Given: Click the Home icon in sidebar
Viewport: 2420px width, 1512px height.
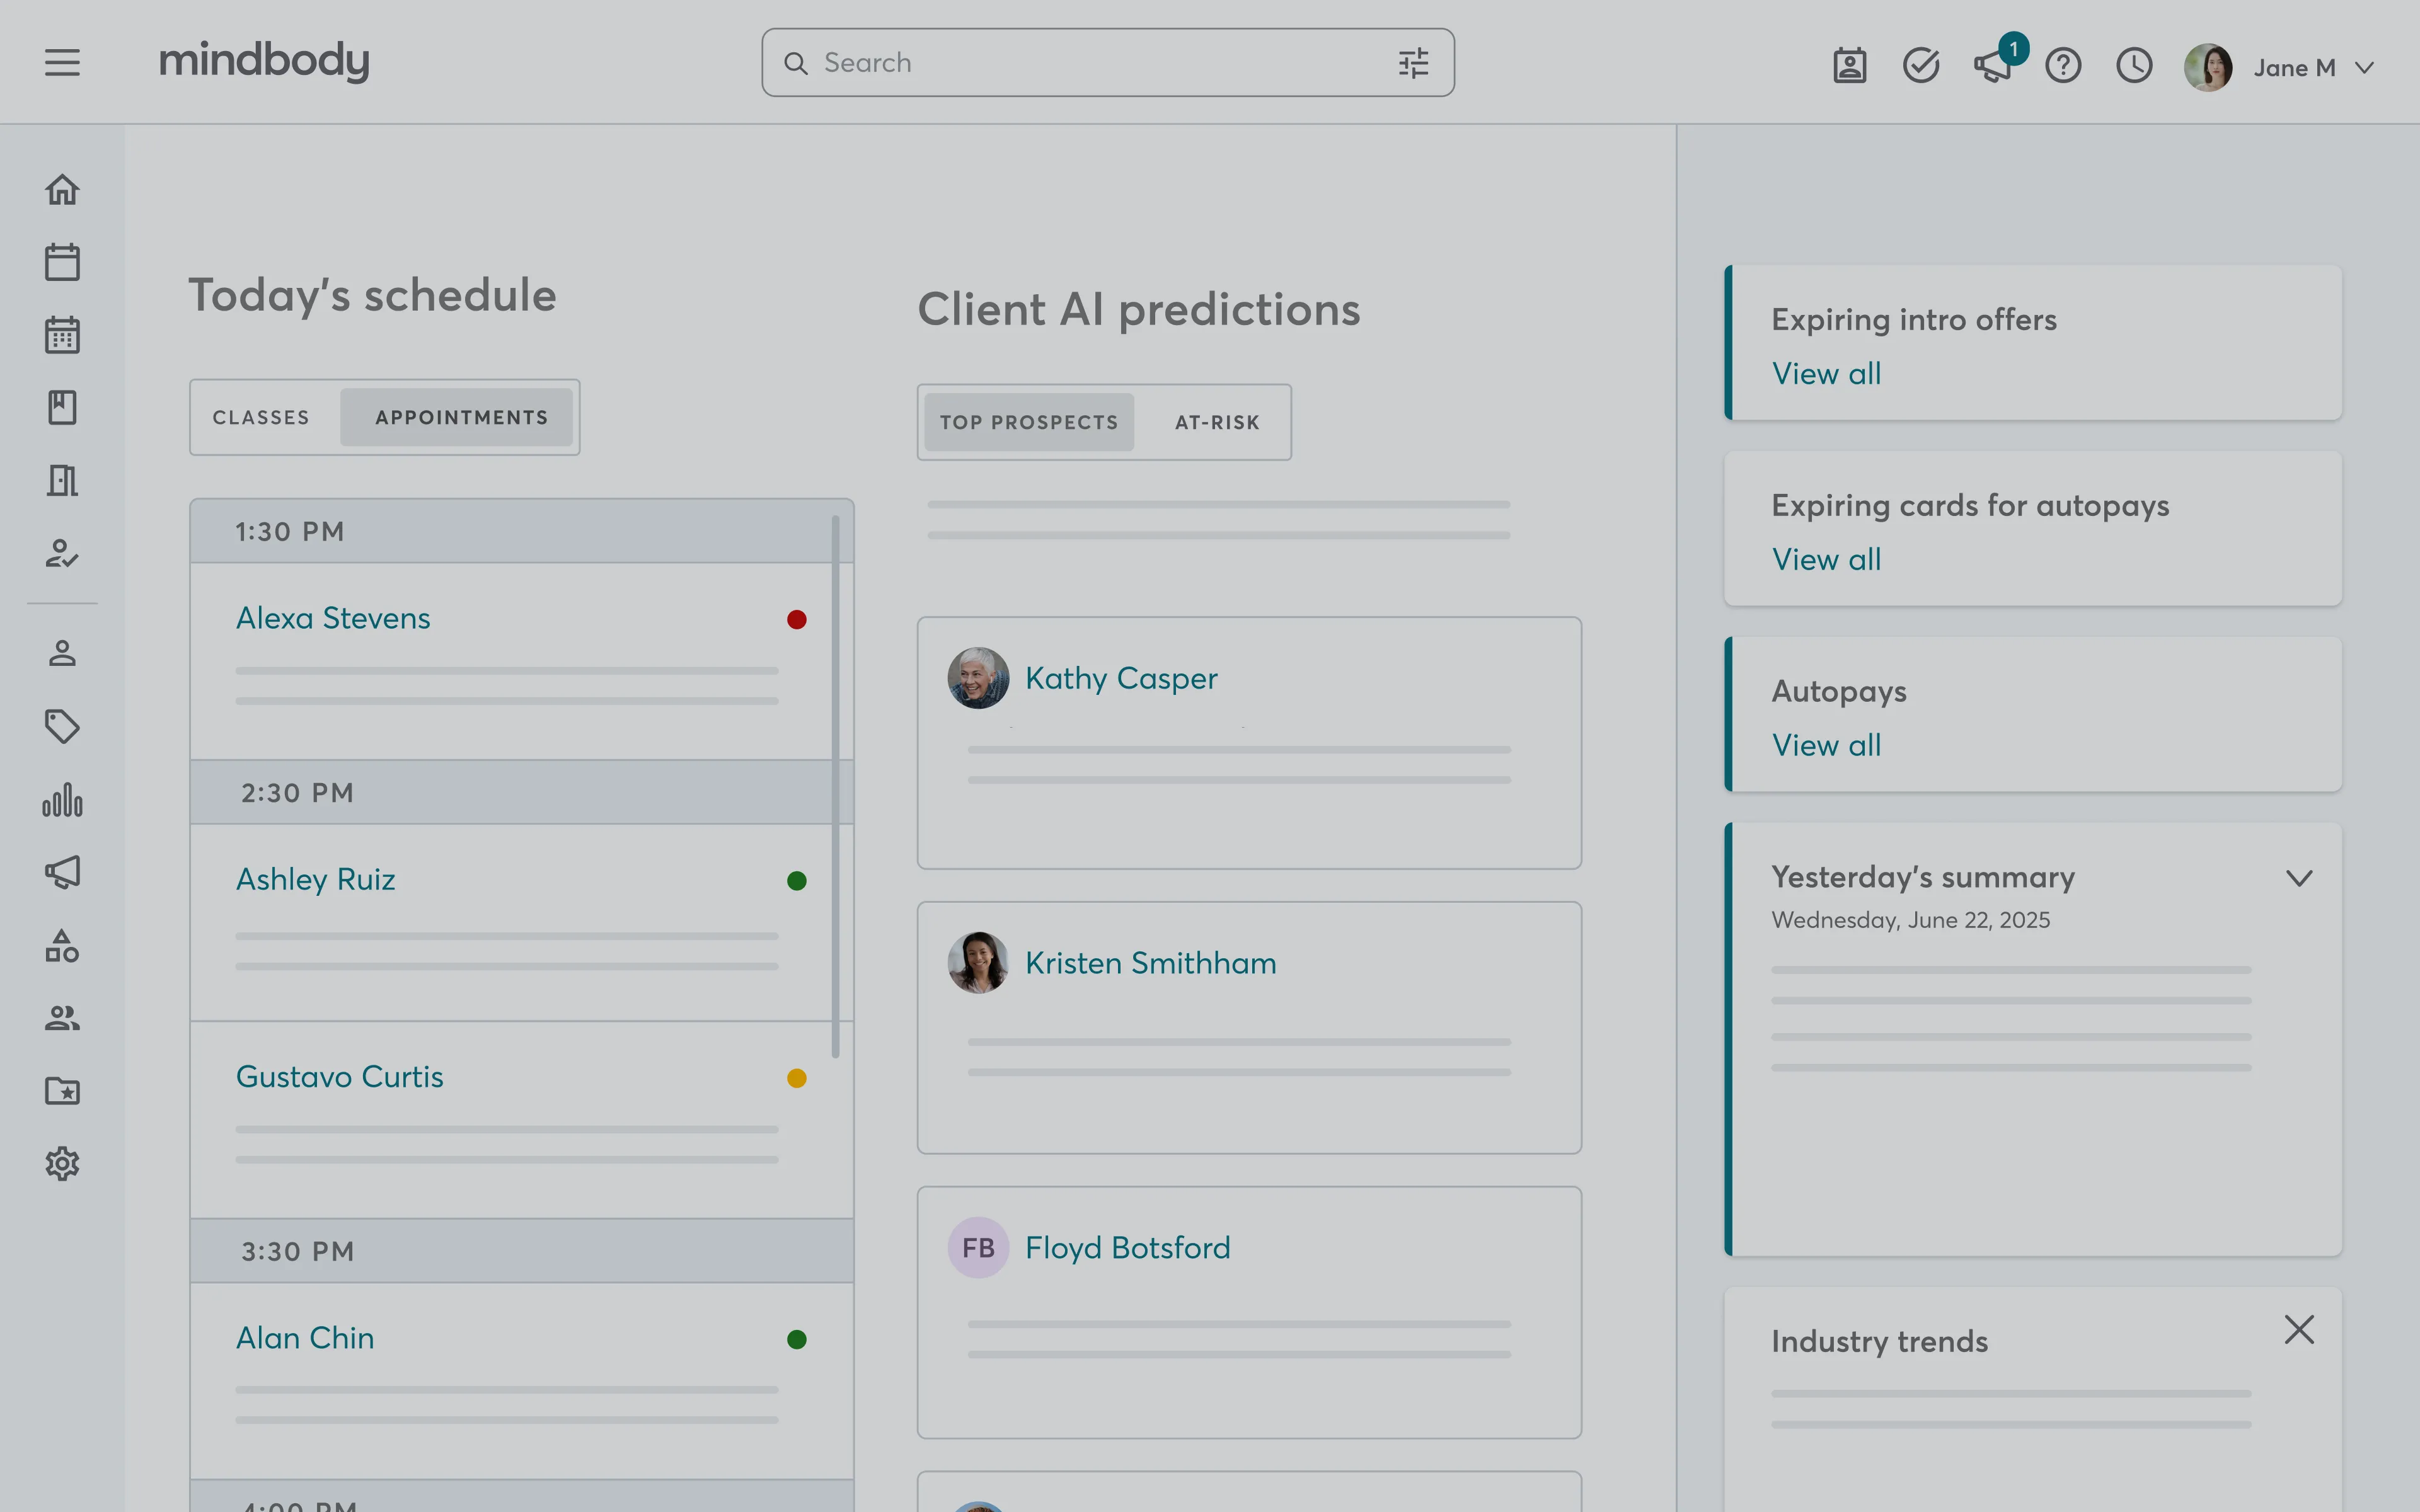Looking at the screenshot, I should tap(62, 189).
